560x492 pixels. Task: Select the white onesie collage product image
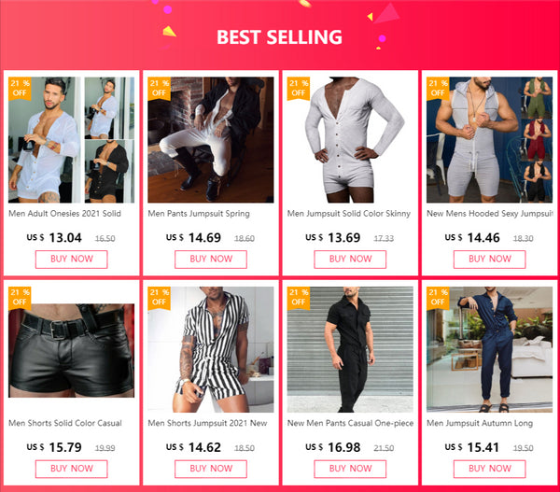click(71, 140)
